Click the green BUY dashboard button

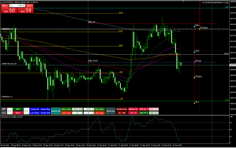tap(18, 109)
